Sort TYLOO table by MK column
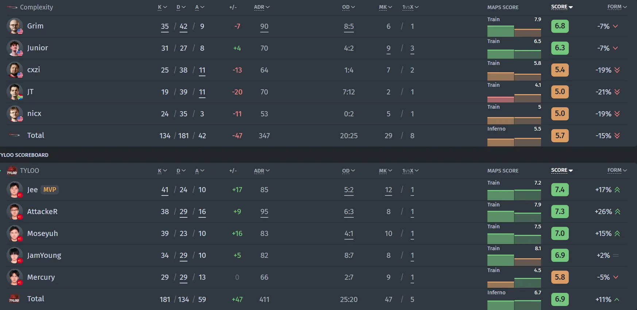Screen dimensions: 637x310 [385, 171]
